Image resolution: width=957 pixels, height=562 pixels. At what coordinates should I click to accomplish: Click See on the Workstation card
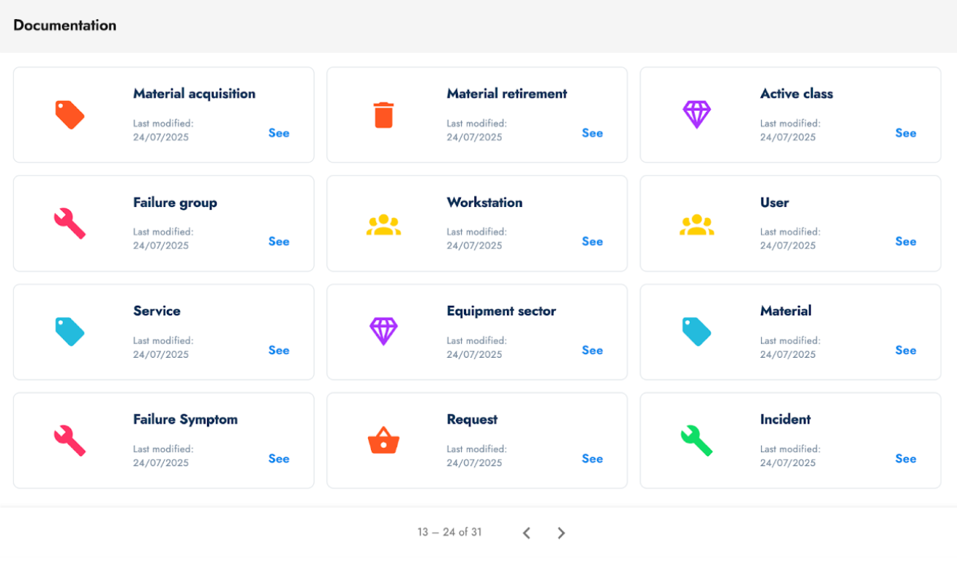click(x=592, y=241)
